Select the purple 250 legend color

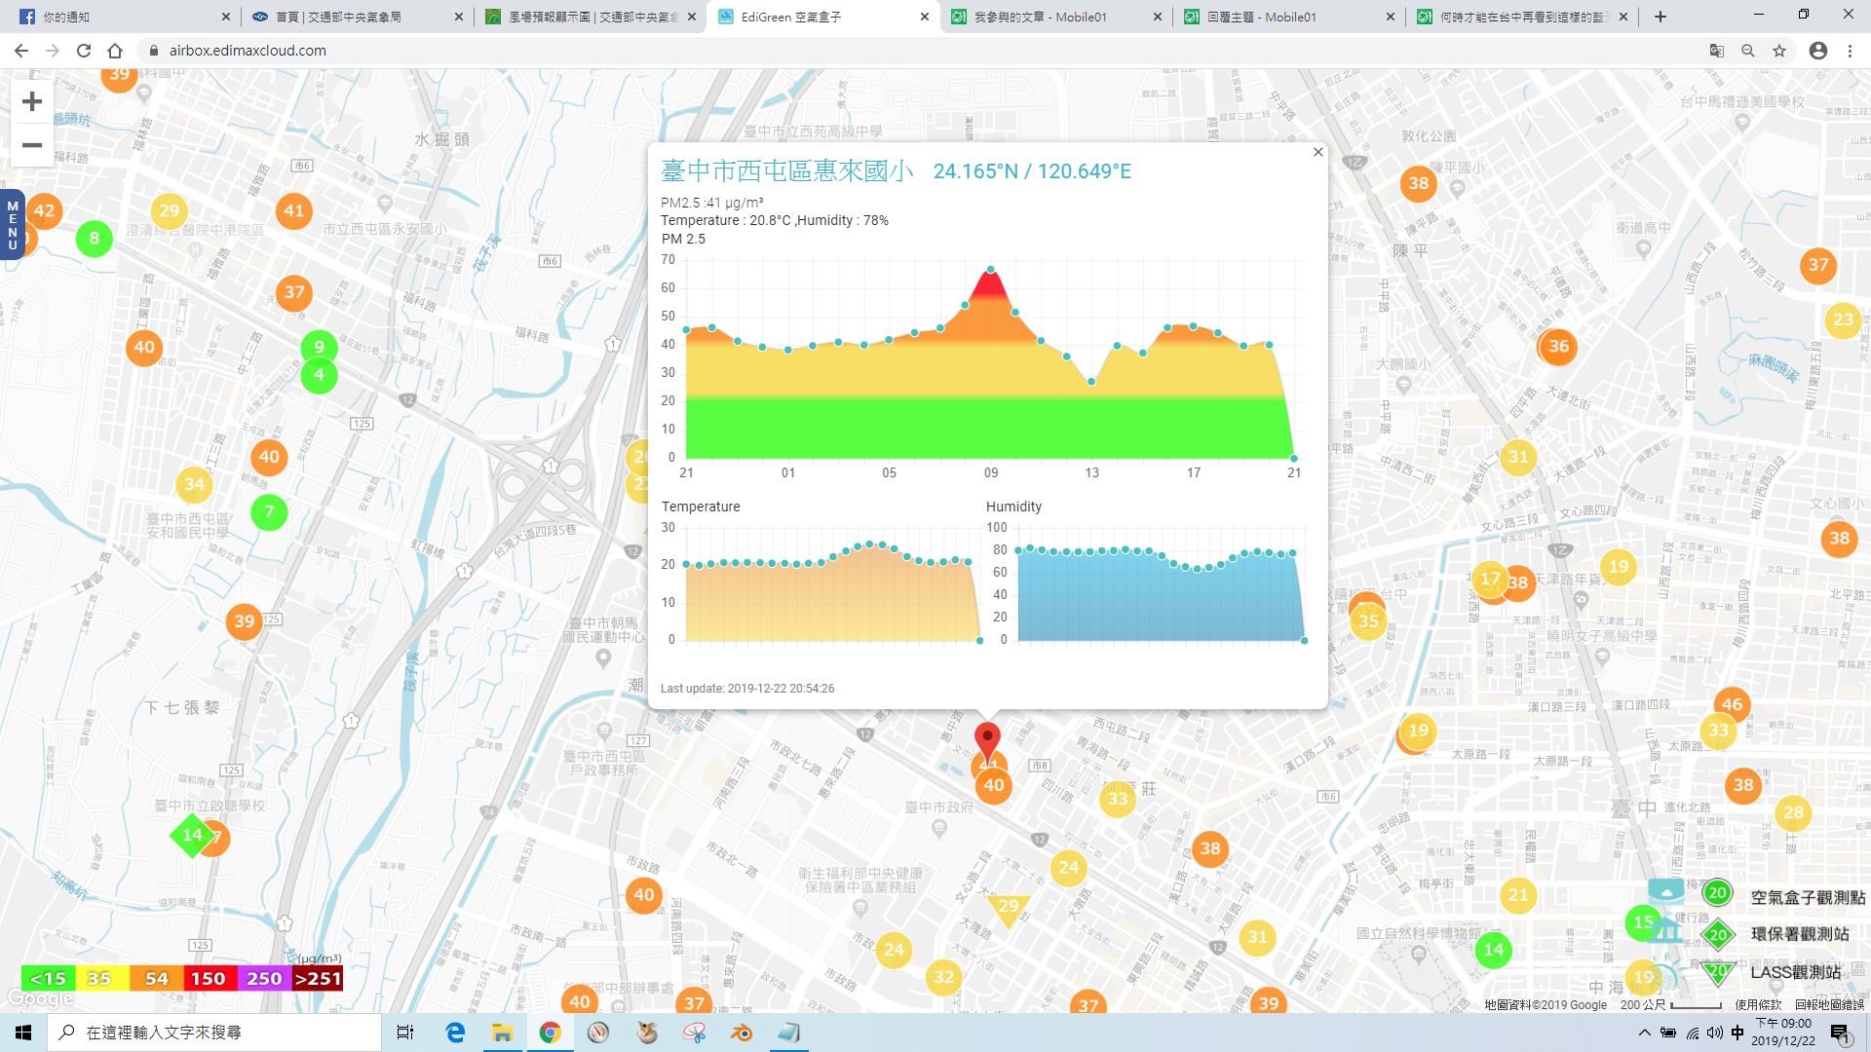pyautogui.click(x=263, y=978)
